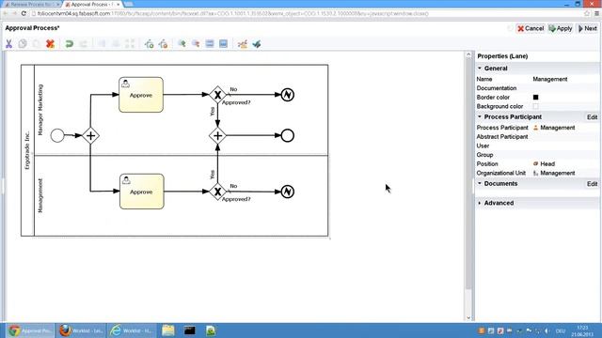Viewport: 602px width, 338px height.
Task: Click the Copy icon in toolbar
Action: tap(23, 44)
